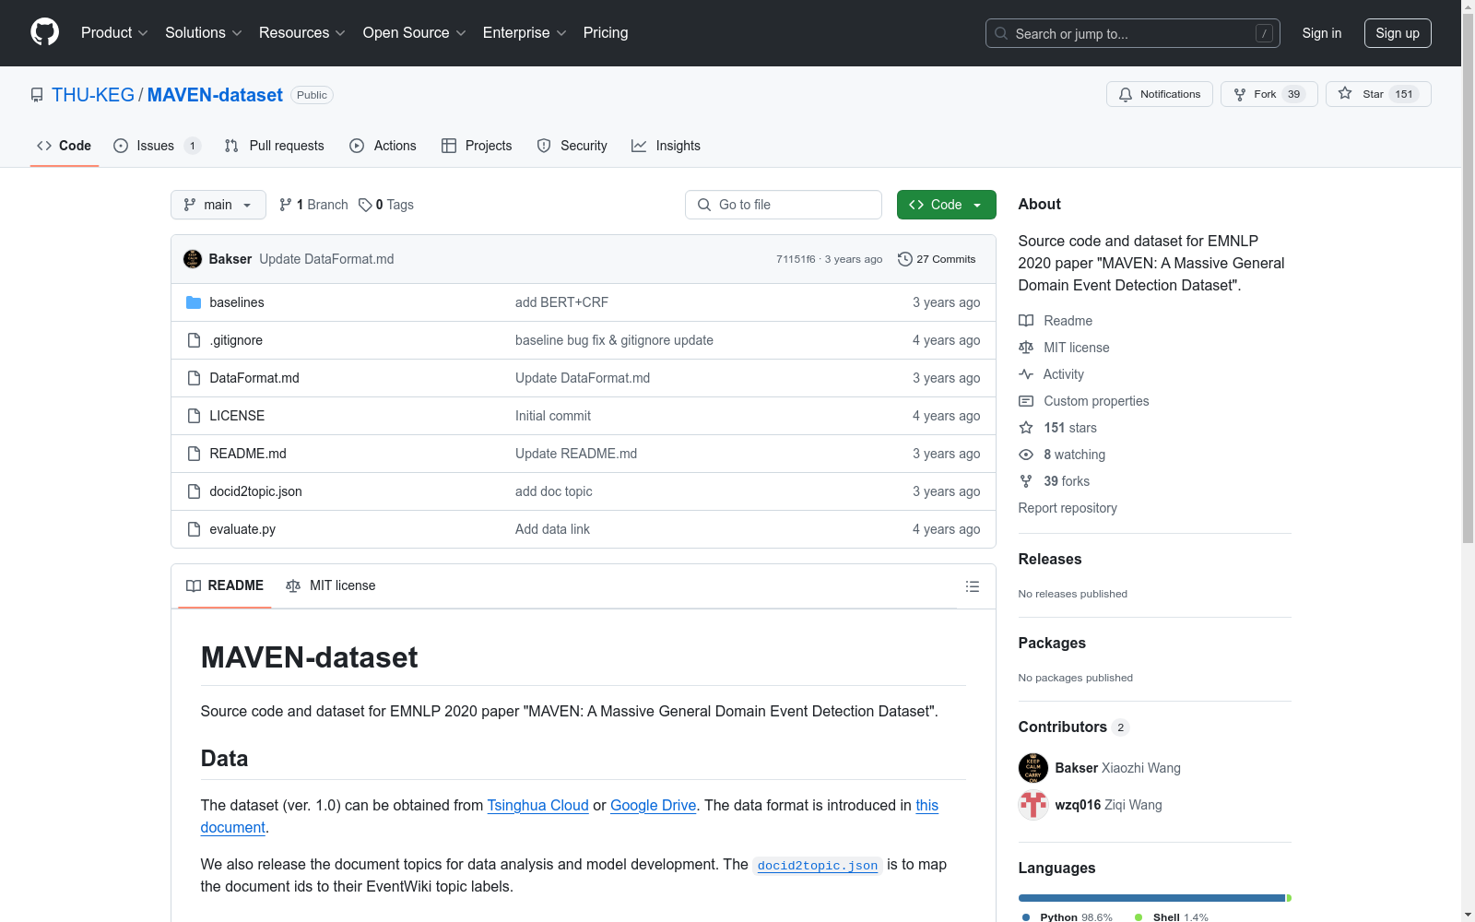The image size is (1475, 922).
Task: Click the docid2topic.json inline code link
Action: tap(818, 865)
